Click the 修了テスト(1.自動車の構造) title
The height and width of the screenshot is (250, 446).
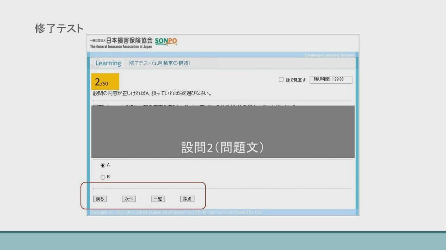pos(159,63)
